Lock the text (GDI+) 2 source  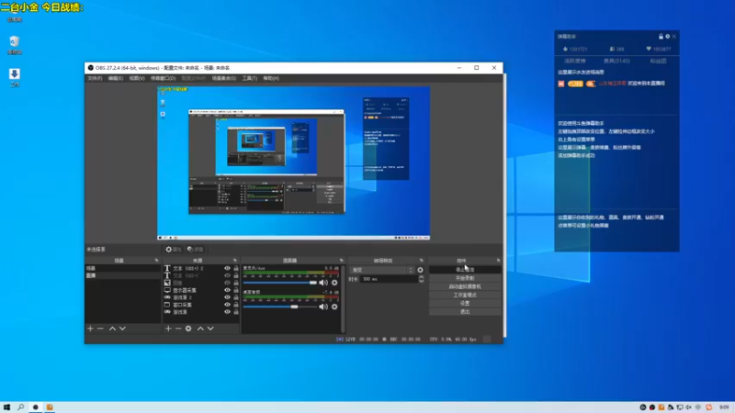click(x=236, y=268)
